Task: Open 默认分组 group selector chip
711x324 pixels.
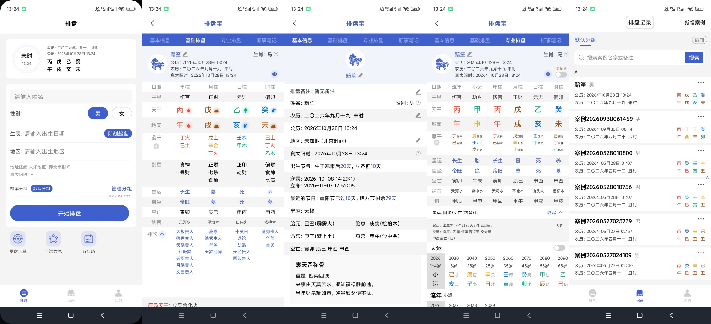Action: coord(42,189)
